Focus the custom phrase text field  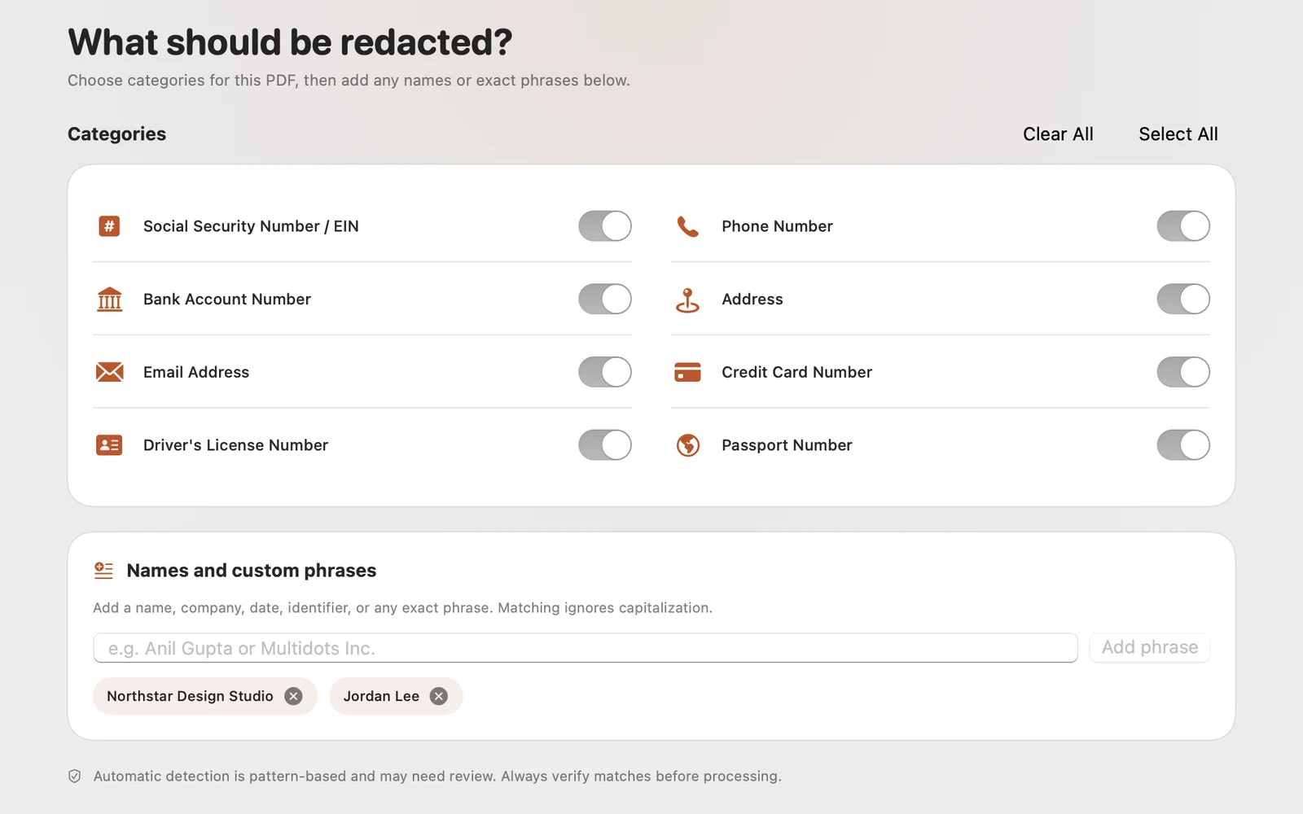pyautogui.click(x=586, y=648)
